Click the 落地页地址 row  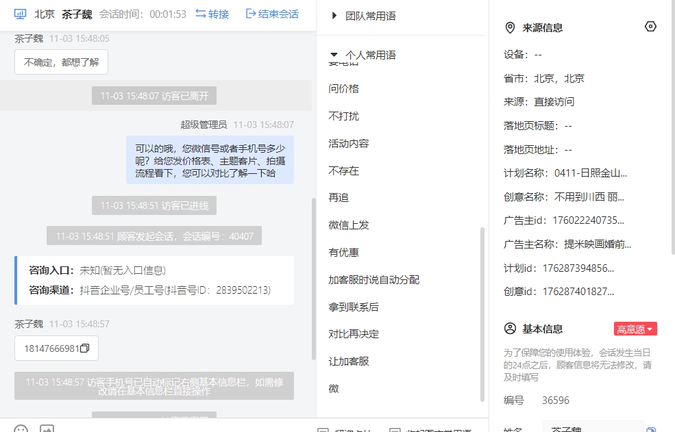[x=538, y=150]
